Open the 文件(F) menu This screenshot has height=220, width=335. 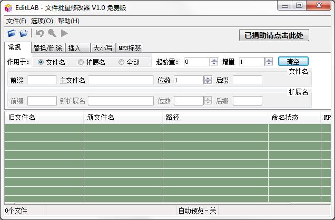click(x=16, y=21)
